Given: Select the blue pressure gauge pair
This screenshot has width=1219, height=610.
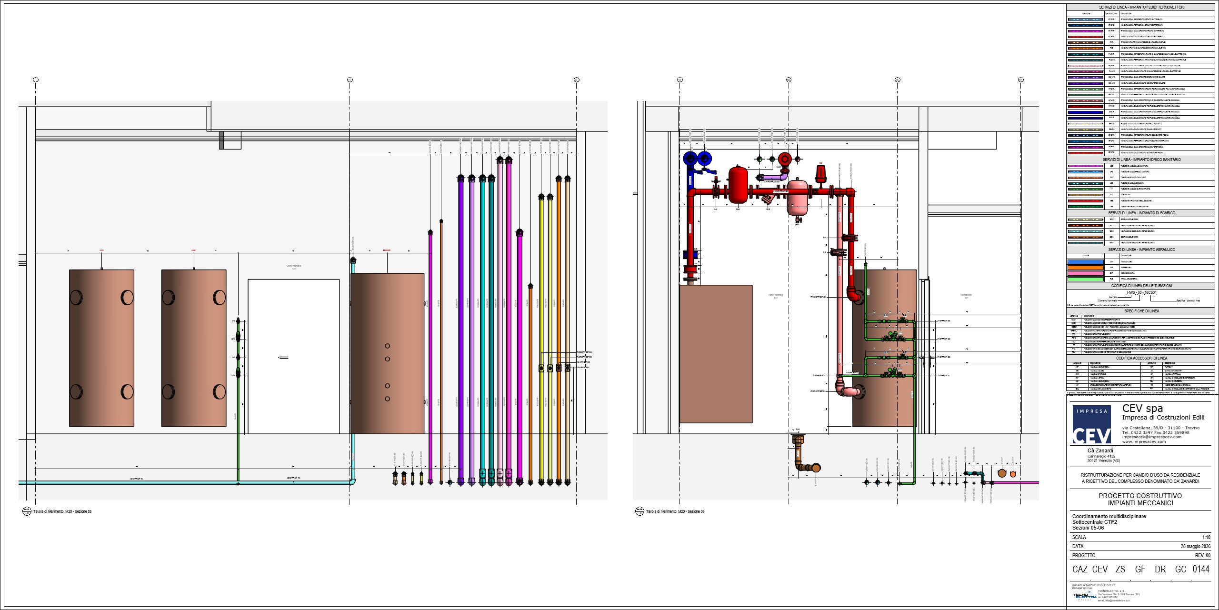Looking at the screenshot, I should click(697, 158).
